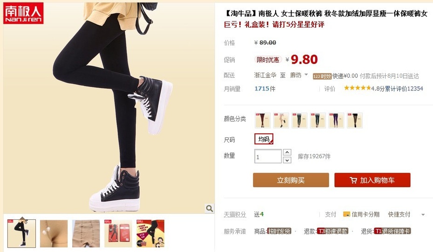This screenshot has width=433, height=252.
Task: Click the 立刻购买 buy now button
Action: tap(291, 180)
